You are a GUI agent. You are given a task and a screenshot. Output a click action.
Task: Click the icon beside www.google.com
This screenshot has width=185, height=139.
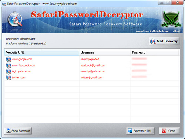click(9, 59)
